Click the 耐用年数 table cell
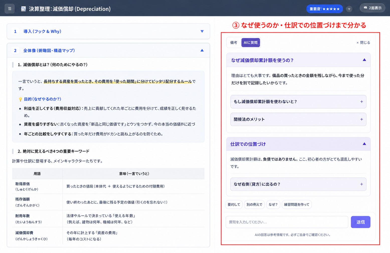The height and width of the screenshot is (253, 390). [37, 218]
